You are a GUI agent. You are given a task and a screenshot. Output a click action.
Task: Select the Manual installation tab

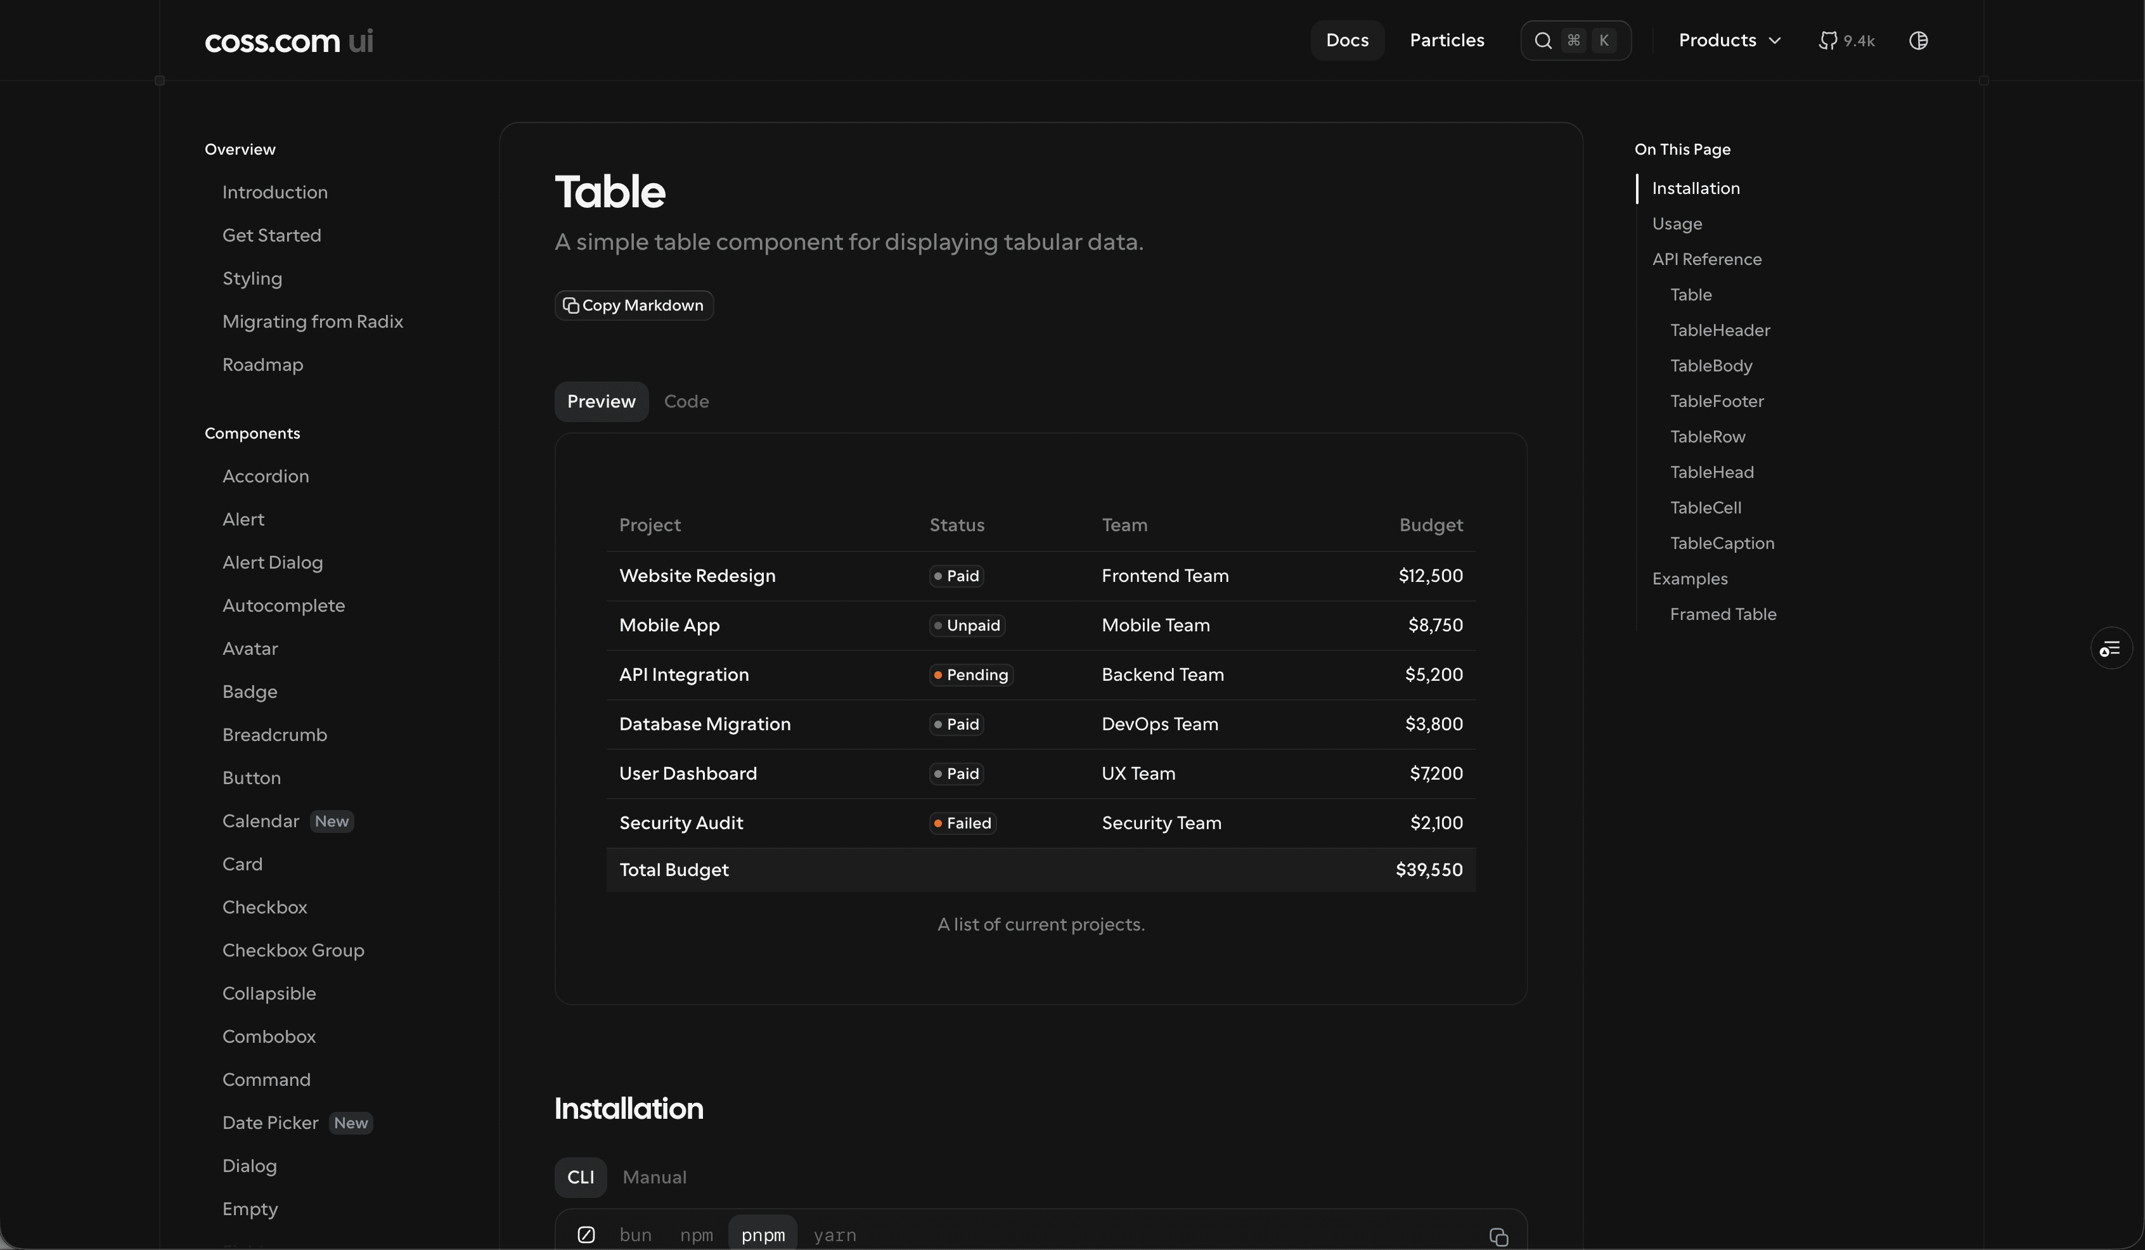(654, 1178)
